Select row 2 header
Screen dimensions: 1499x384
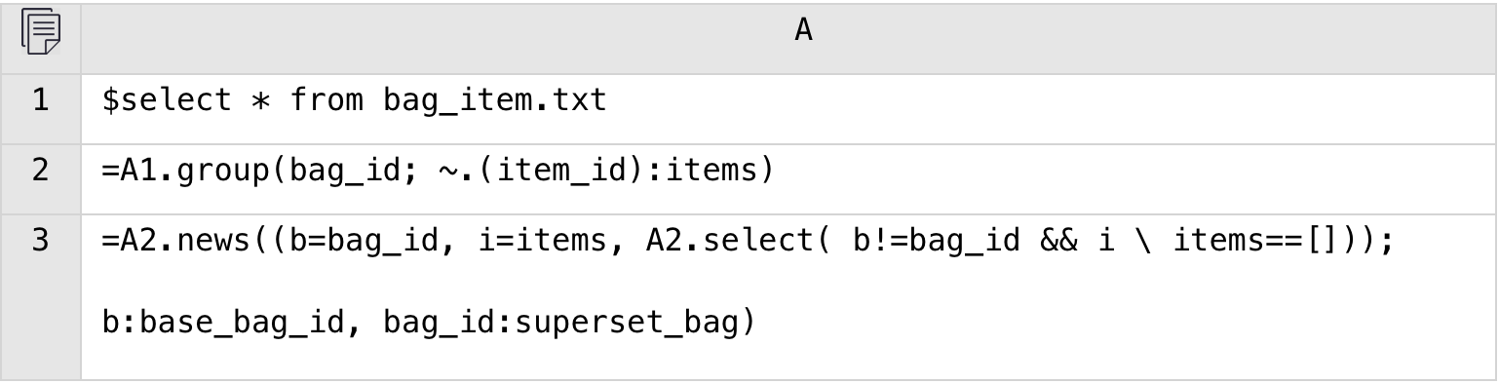pos(40,171)
